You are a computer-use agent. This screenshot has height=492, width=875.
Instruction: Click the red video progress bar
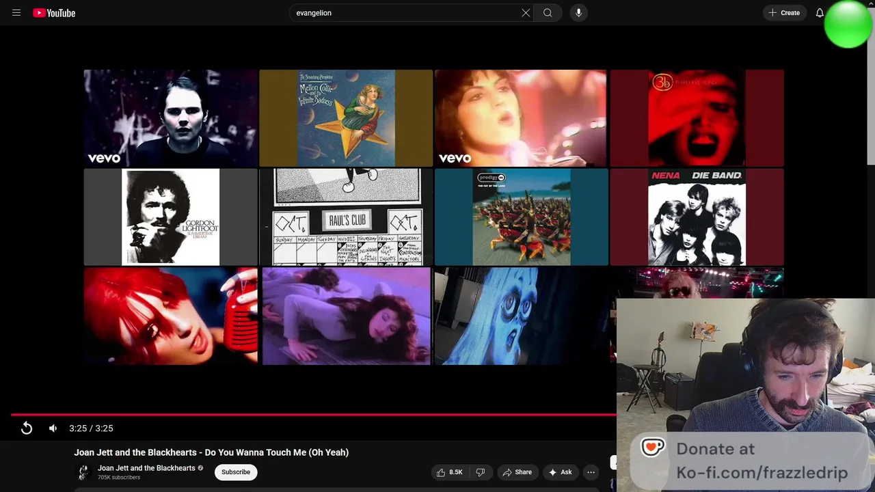[x=313, y=414]
